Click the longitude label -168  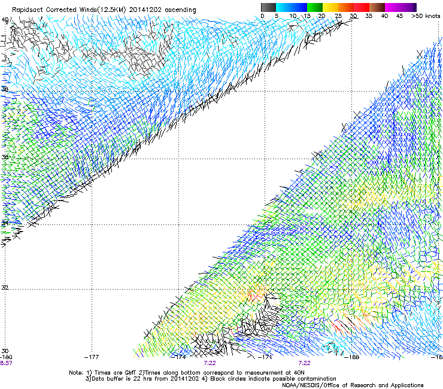coord(352,357)
